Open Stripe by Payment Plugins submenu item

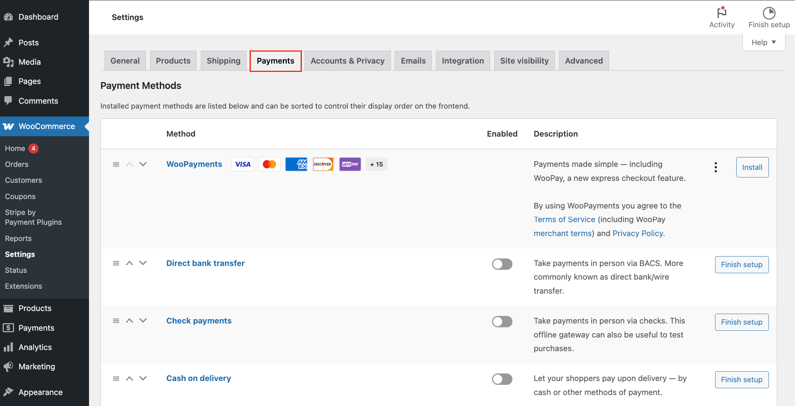(x=33, y=217)
